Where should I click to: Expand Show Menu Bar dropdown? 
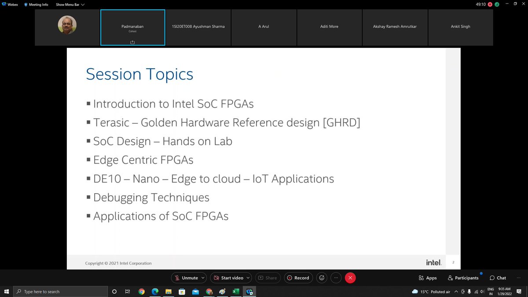[x=70, y=4]
